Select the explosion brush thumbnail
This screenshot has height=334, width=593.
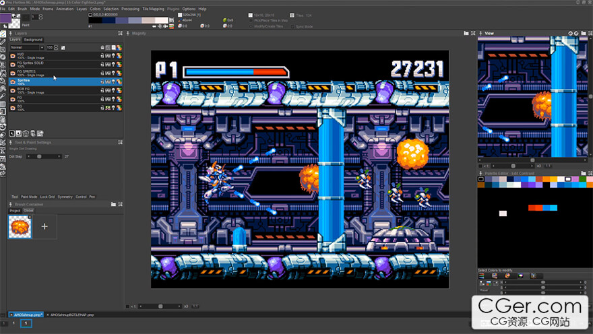(x=20, y=227)
